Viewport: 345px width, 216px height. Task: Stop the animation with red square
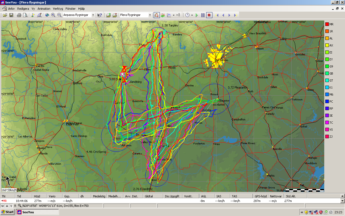coord(209,15)
